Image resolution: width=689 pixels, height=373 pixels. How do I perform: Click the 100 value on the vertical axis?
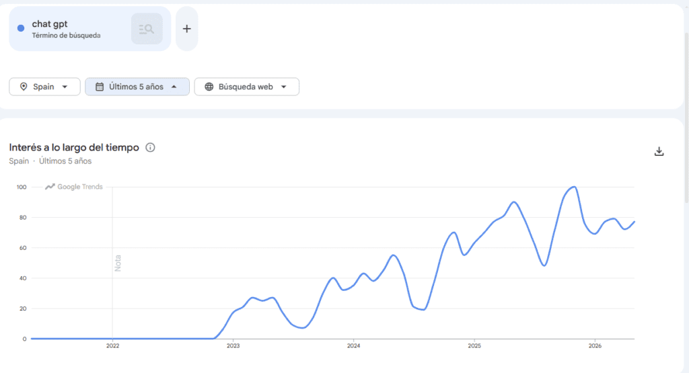[x=22, y=187]
